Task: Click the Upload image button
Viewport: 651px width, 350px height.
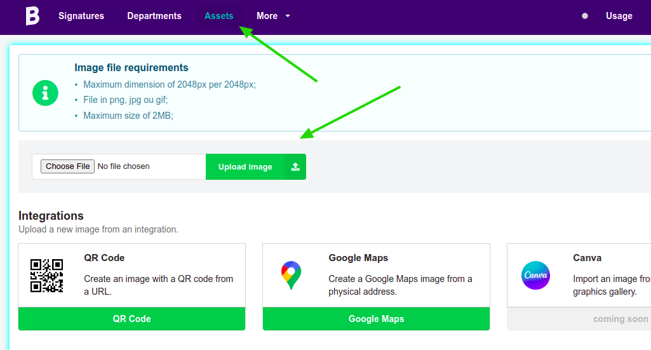Action: [x=256, y=167]
